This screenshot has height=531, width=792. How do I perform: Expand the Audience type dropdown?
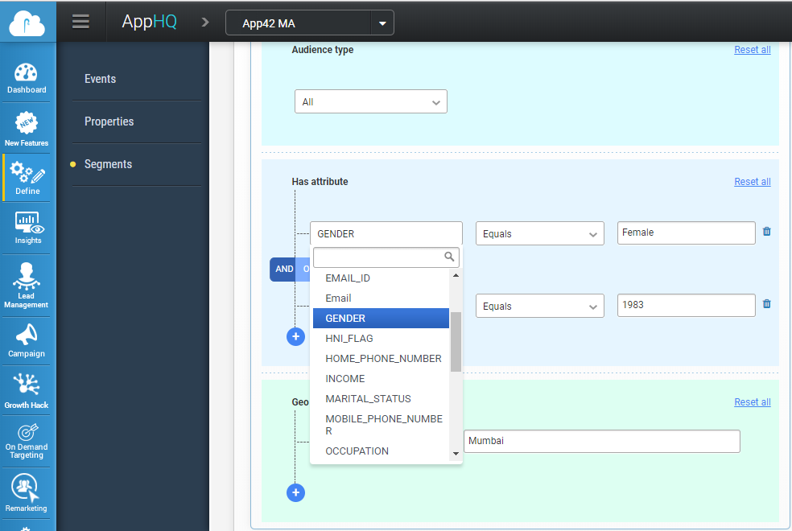click(370, 102)
